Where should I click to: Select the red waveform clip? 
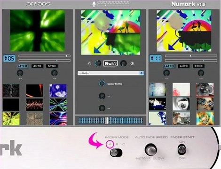coord(34,105)
